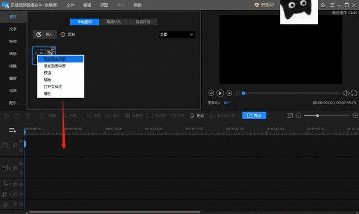359x214 pixels.
Task: Click the music track note icon
Action: click(x=4, y=194)
